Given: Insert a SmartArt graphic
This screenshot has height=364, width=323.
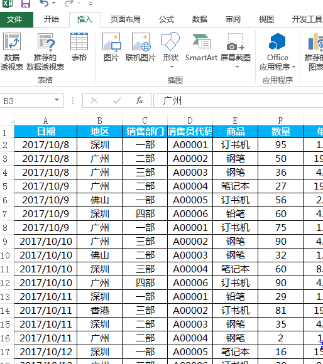Looking at the screenshot, I should click(201, 48).
